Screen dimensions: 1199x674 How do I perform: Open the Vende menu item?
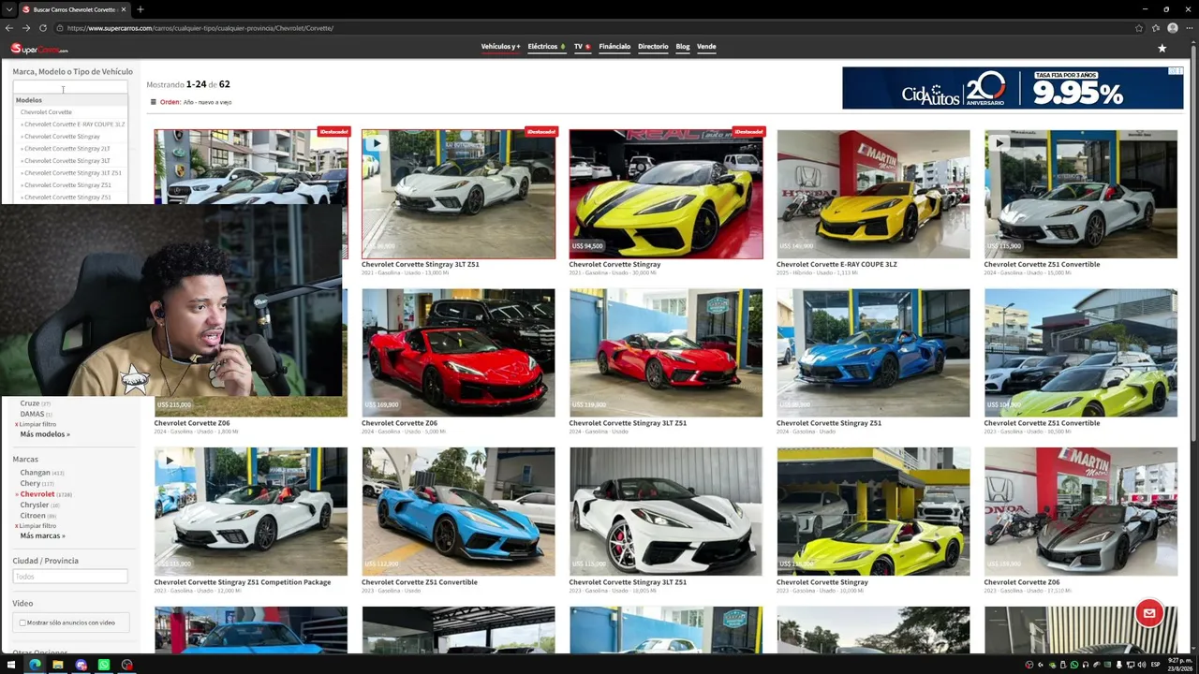(x=706, y=47)
